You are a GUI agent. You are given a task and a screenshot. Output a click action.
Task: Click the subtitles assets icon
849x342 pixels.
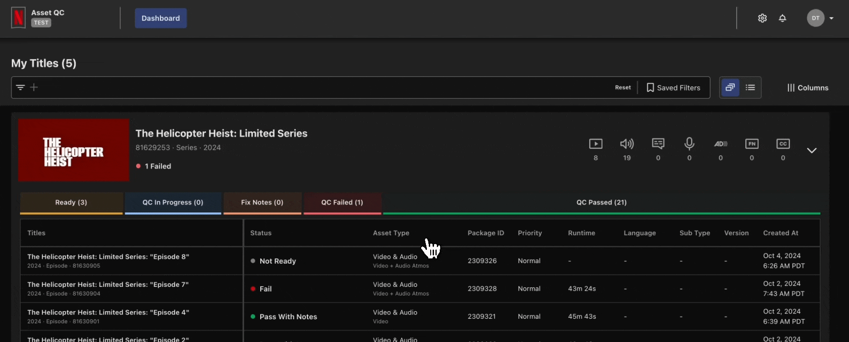(658, 144)
